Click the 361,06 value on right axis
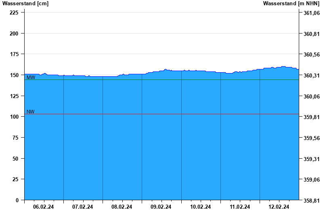 pyautogui.click(x=312, y=13)
